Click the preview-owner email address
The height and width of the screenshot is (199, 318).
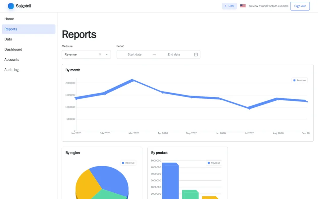pyautogui.click(x=269, y=6)
